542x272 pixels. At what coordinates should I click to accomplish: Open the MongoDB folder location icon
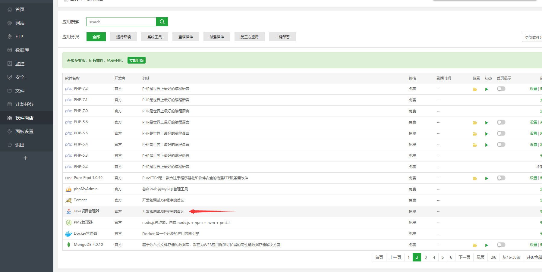pos(475,245)
